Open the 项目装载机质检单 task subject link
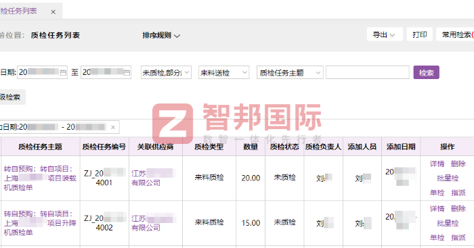The height and width of the screenshot is (248, 474). pos(40,178)
